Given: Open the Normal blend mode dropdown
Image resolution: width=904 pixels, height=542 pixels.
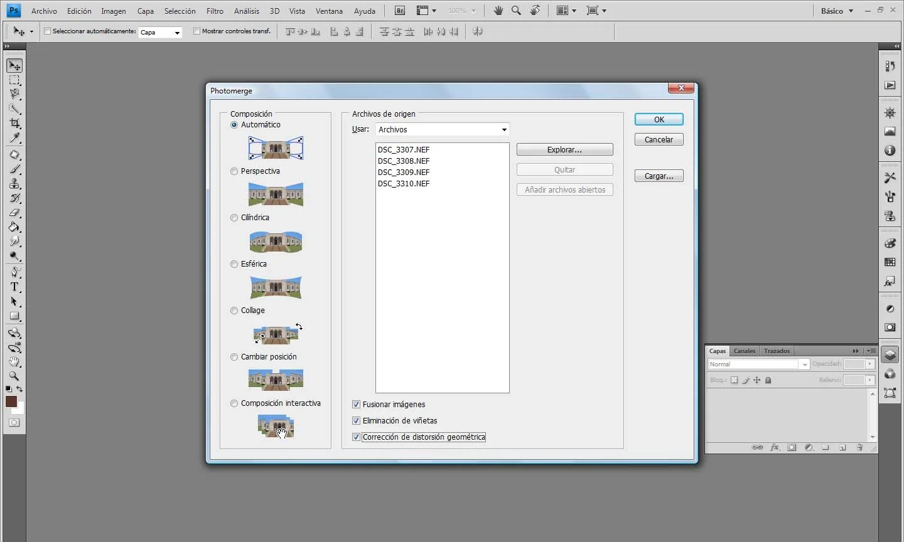Looking at the screenshot, I should coord(758,364).
